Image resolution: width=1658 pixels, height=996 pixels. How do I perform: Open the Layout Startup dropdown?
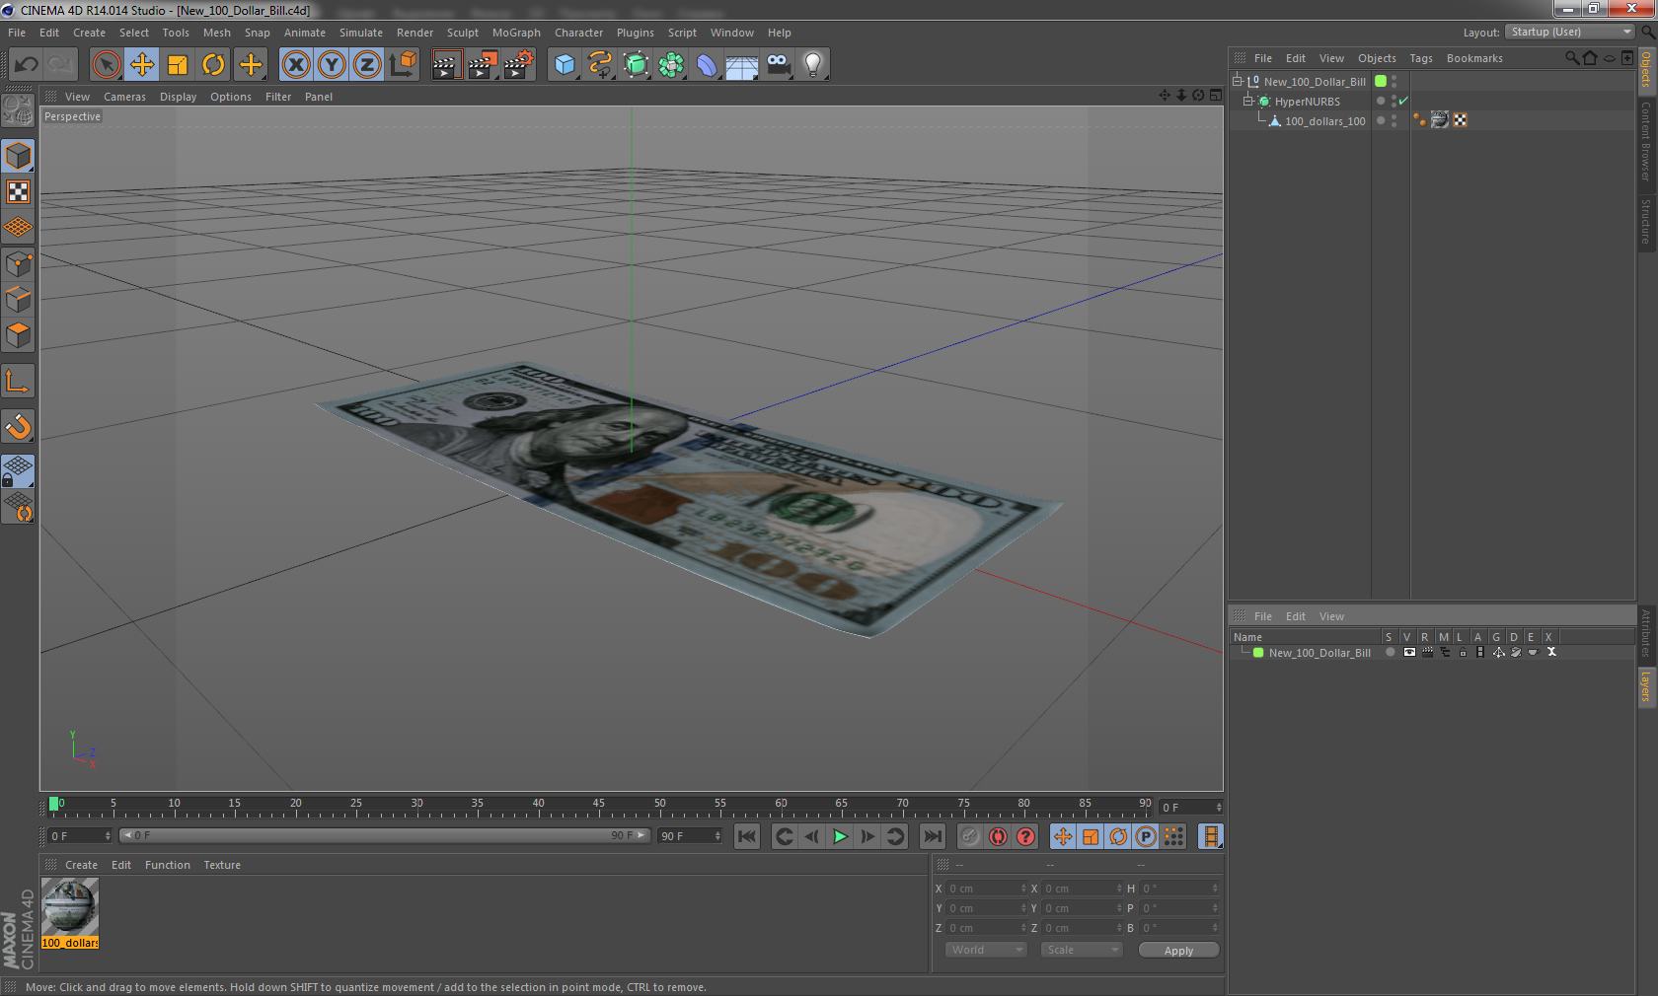(1571, 32)
